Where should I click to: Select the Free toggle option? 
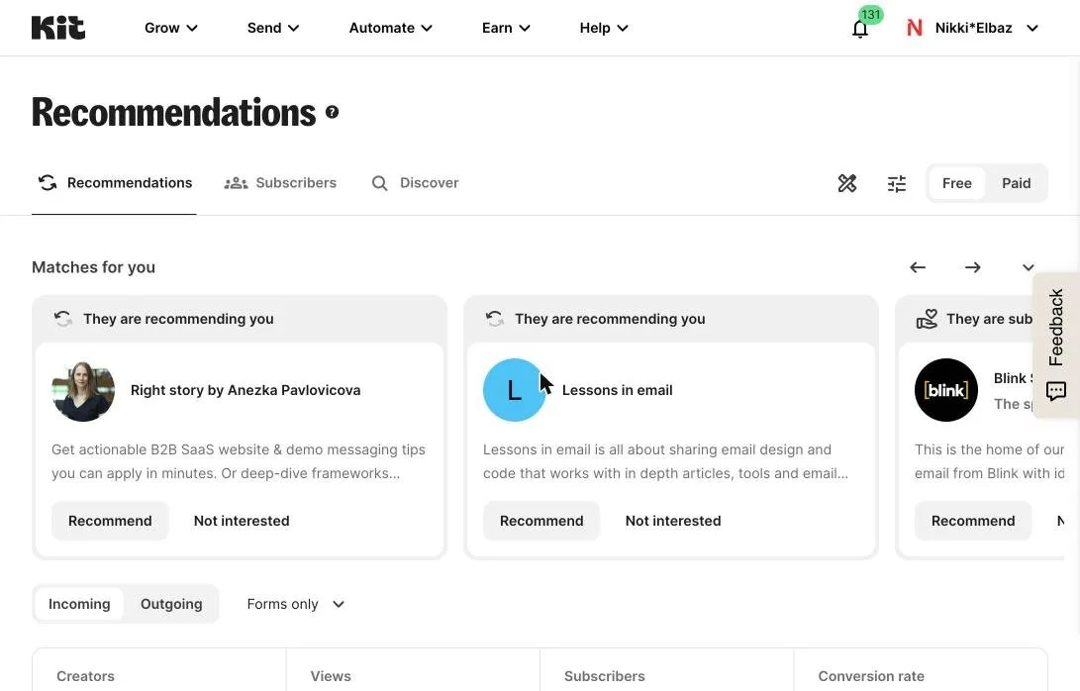pos(956,183)
